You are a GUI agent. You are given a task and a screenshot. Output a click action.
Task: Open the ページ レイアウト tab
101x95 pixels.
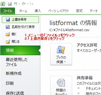click(x=59, y=11)
